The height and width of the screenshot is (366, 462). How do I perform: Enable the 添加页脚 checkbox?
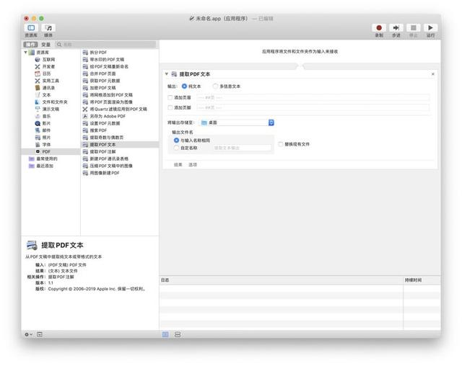click(x=170, y=107)
